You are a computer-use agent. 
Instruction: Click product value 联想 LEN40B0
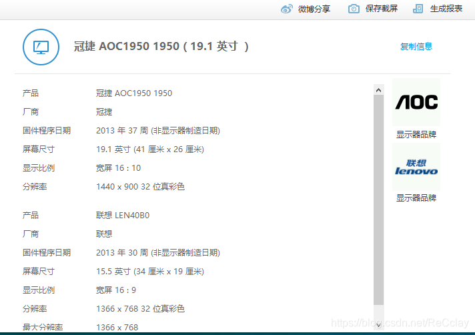[123, 216]
